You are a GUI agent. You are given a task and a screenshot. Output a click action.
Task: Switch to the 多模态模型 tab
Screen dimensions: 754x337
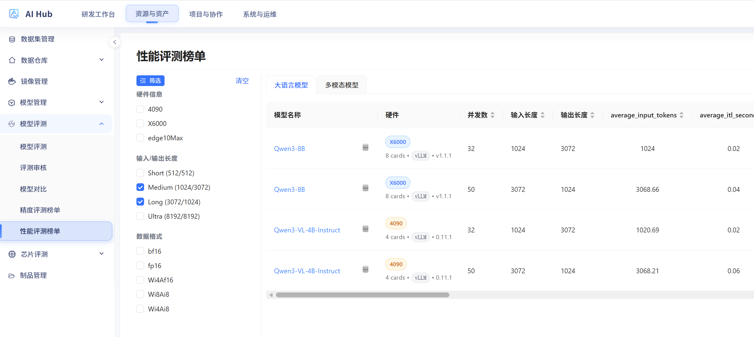pos(342,85)
